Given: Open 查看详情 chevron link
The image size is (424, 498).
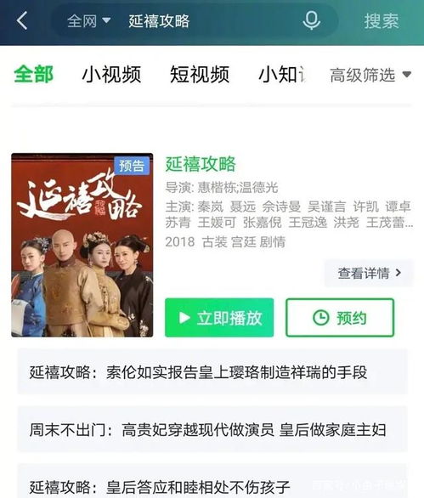Looking at the screenshot, I should click(369, 273).
